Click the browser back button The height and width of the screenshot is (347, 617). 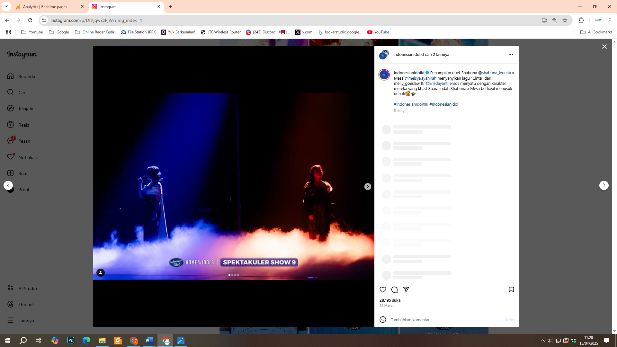pos(7,20)
